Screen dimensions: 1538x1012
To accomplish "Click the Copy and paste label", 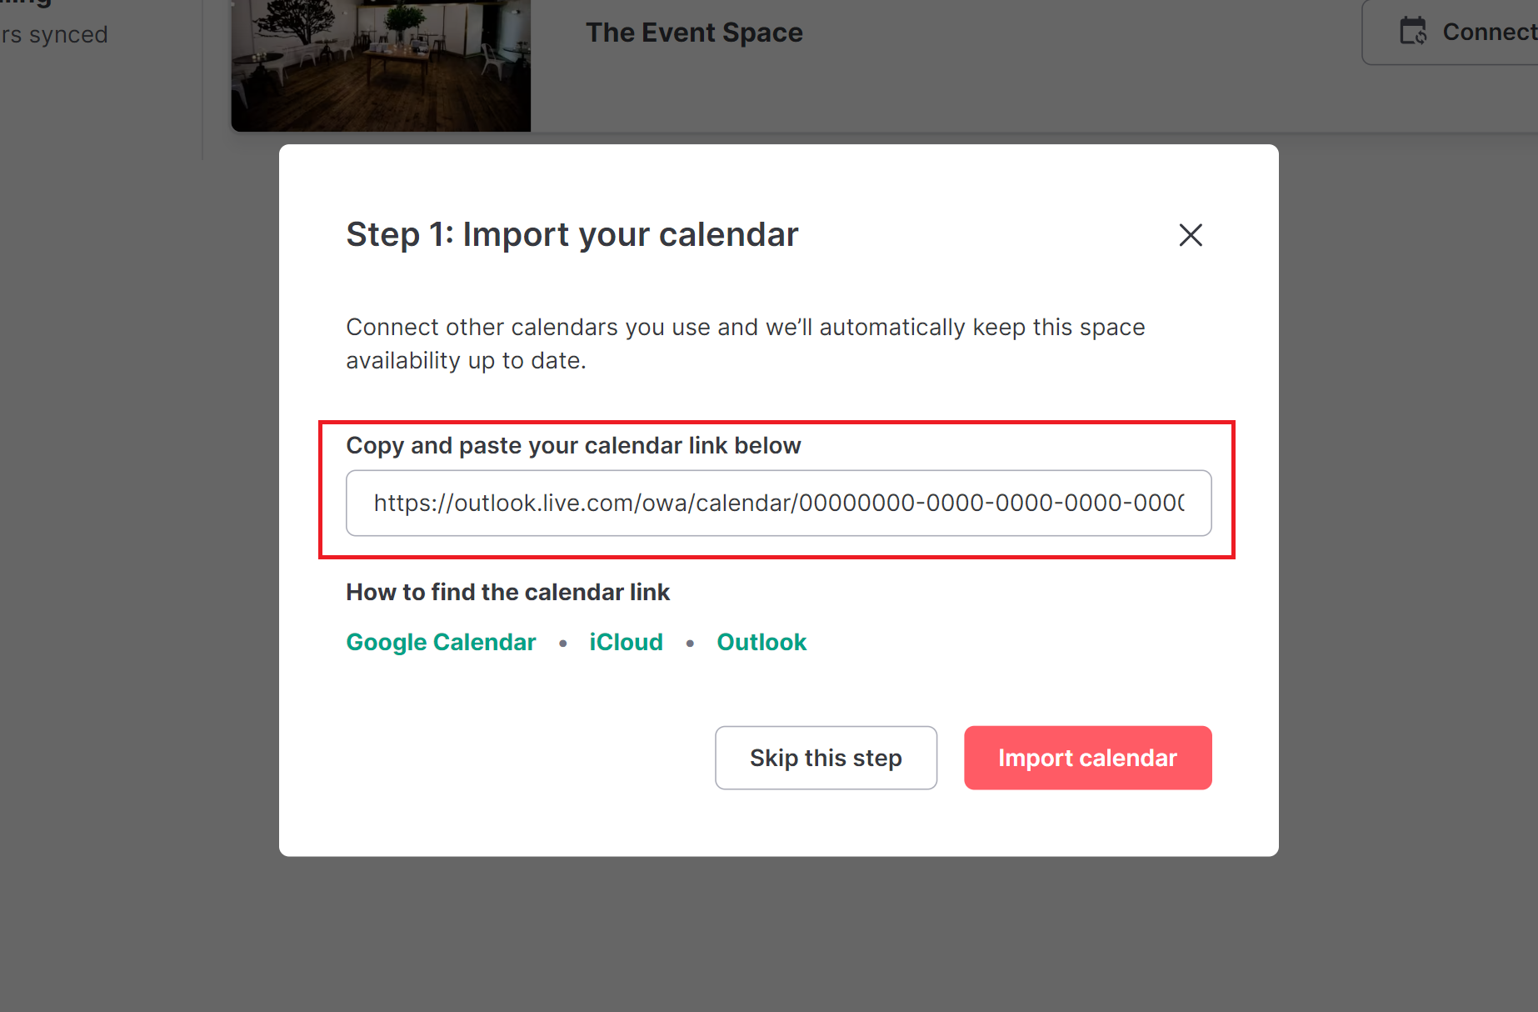I will tap(573, 445).
